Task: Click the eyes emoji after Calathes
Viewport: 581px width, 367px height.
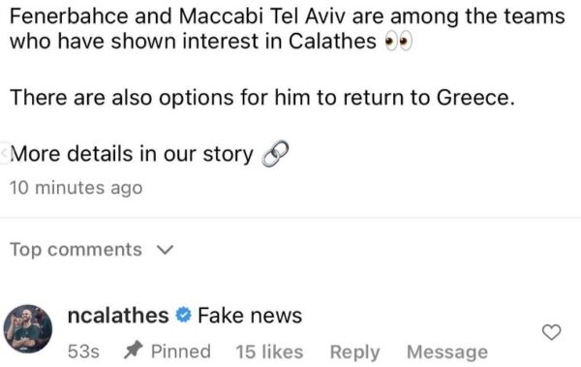Action: 398,41
